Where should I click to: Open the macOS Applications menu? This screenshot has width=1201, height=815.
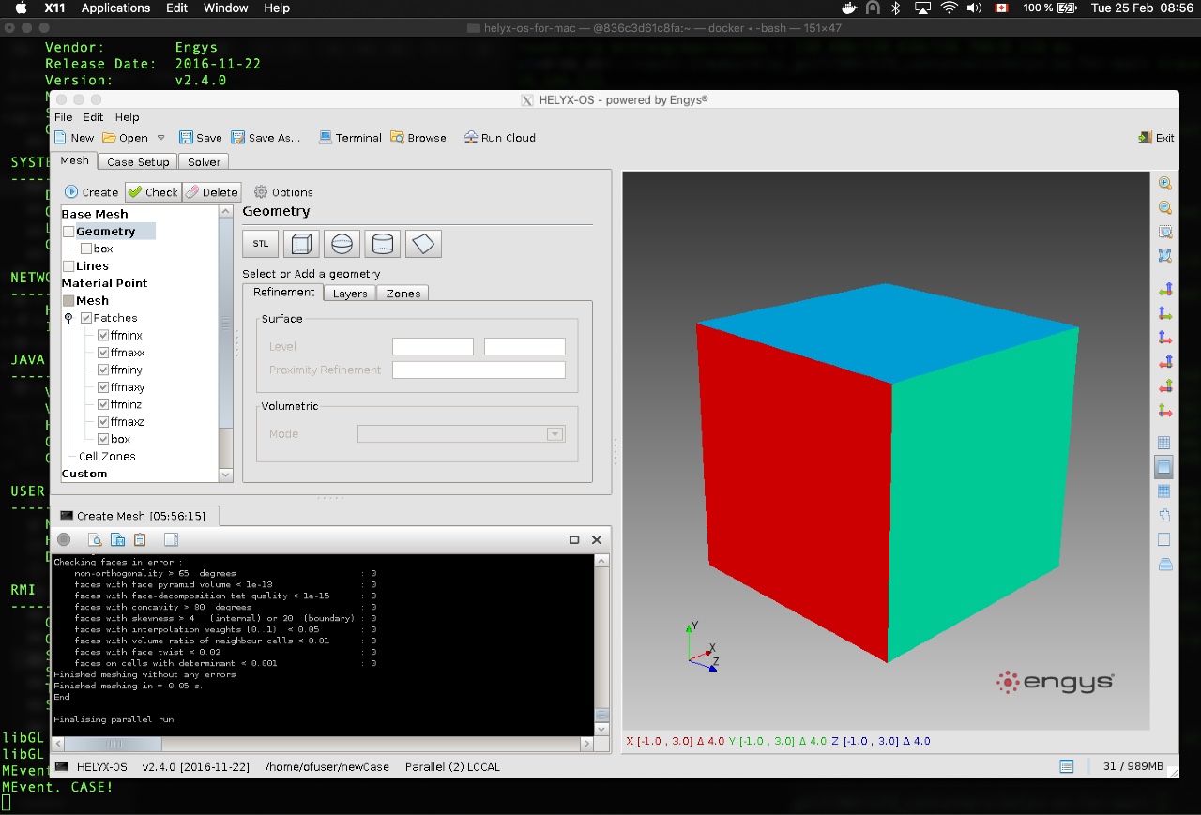tap(115, 8)
